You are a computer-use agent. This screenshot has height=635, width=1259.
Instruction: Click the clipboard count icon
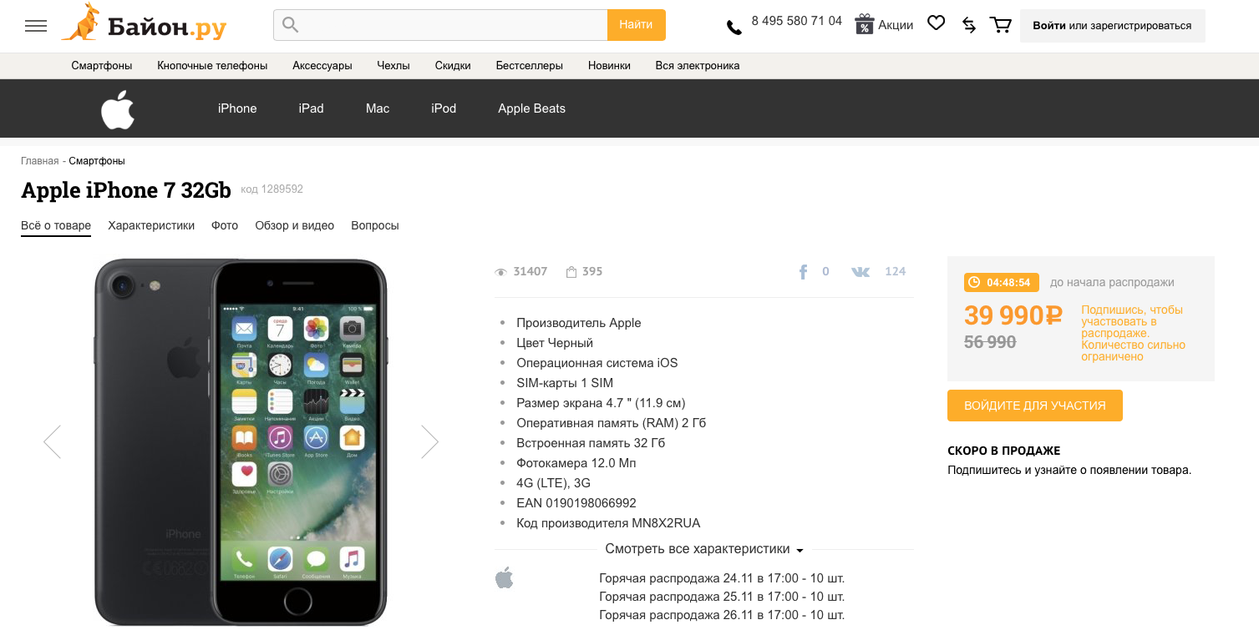point(571,272)
